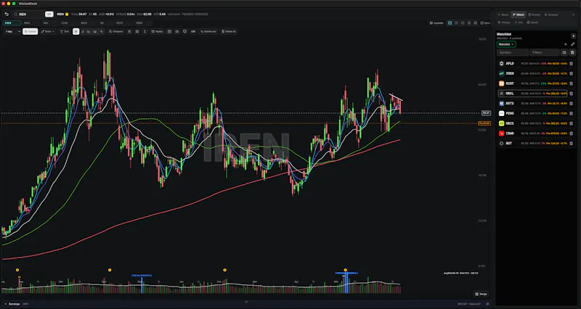Select the IREN row in the watchlist
The width and height of the screenshot is (581, 309).
pyautogui.click(x=536, y=74)
